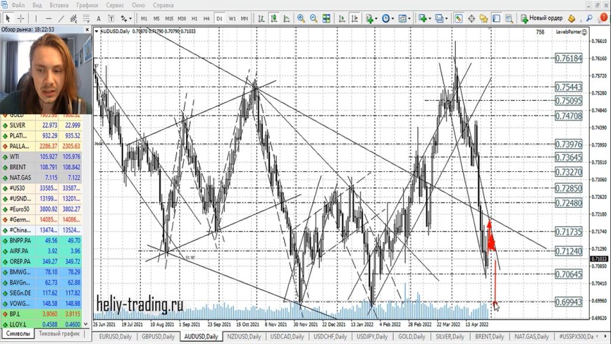Open the Тиковый график tab
Image resolution: width=611 pixels, height=344 pixels.
[59, 334]
